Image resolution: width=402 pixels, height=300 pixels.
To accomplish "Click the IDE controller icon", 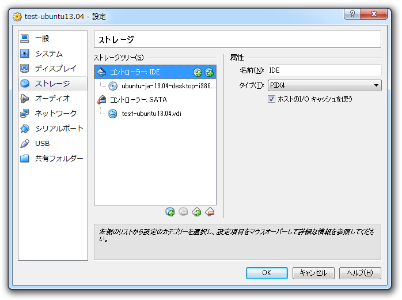I will (x=102, y=72).
